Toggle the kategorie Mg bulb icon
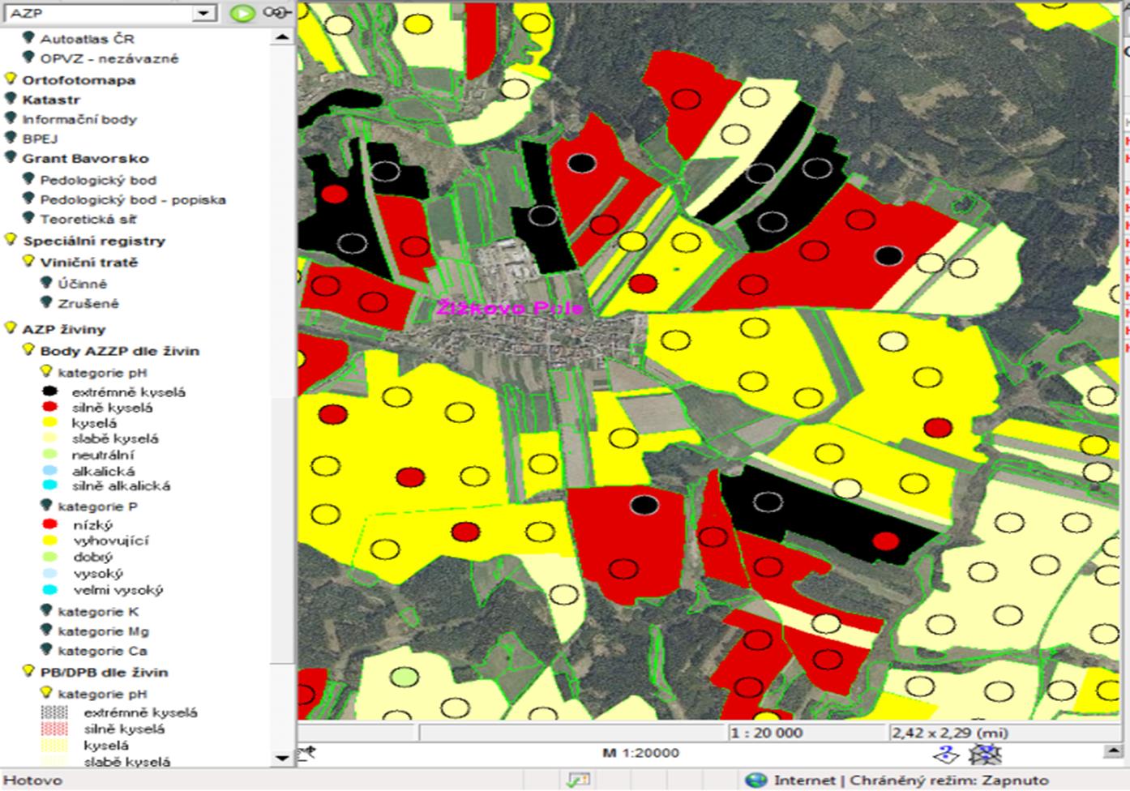This screenshot has width=1130, height=791. pyautogui.click(x=46, y=631)
